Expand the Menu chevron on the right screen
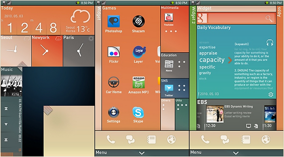 [236, 153]
